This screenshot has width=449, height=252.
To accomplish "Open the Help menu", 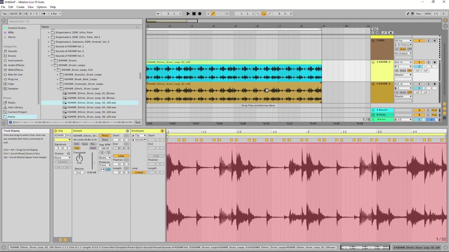I will [x=53, y=7].
